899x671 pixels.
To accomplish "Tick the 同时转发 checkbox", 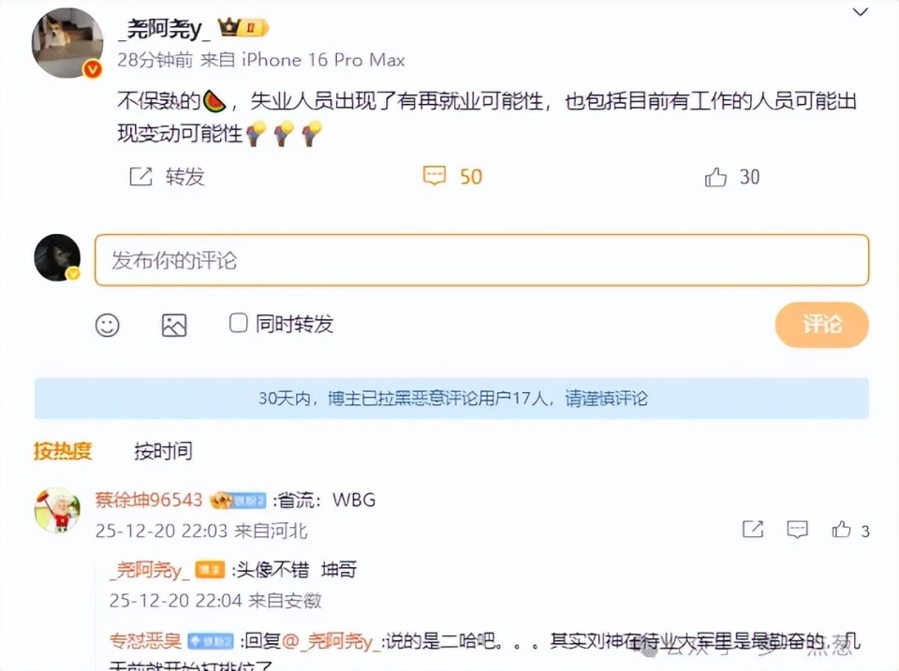I will [x=238, y=323].
